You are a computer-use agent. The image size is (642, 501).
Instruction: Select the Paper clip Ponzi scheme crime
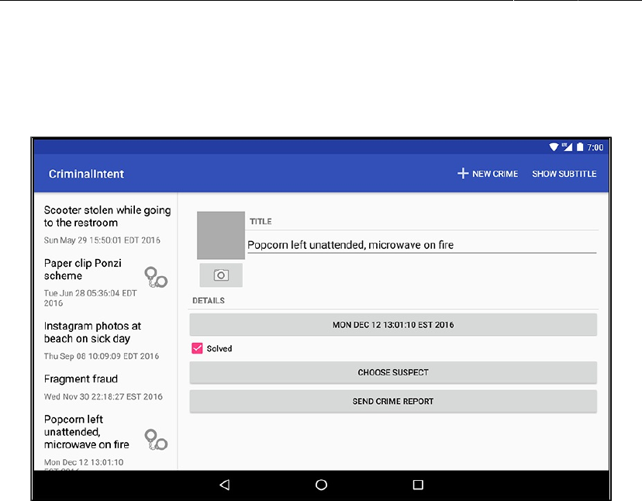(107, 282)
